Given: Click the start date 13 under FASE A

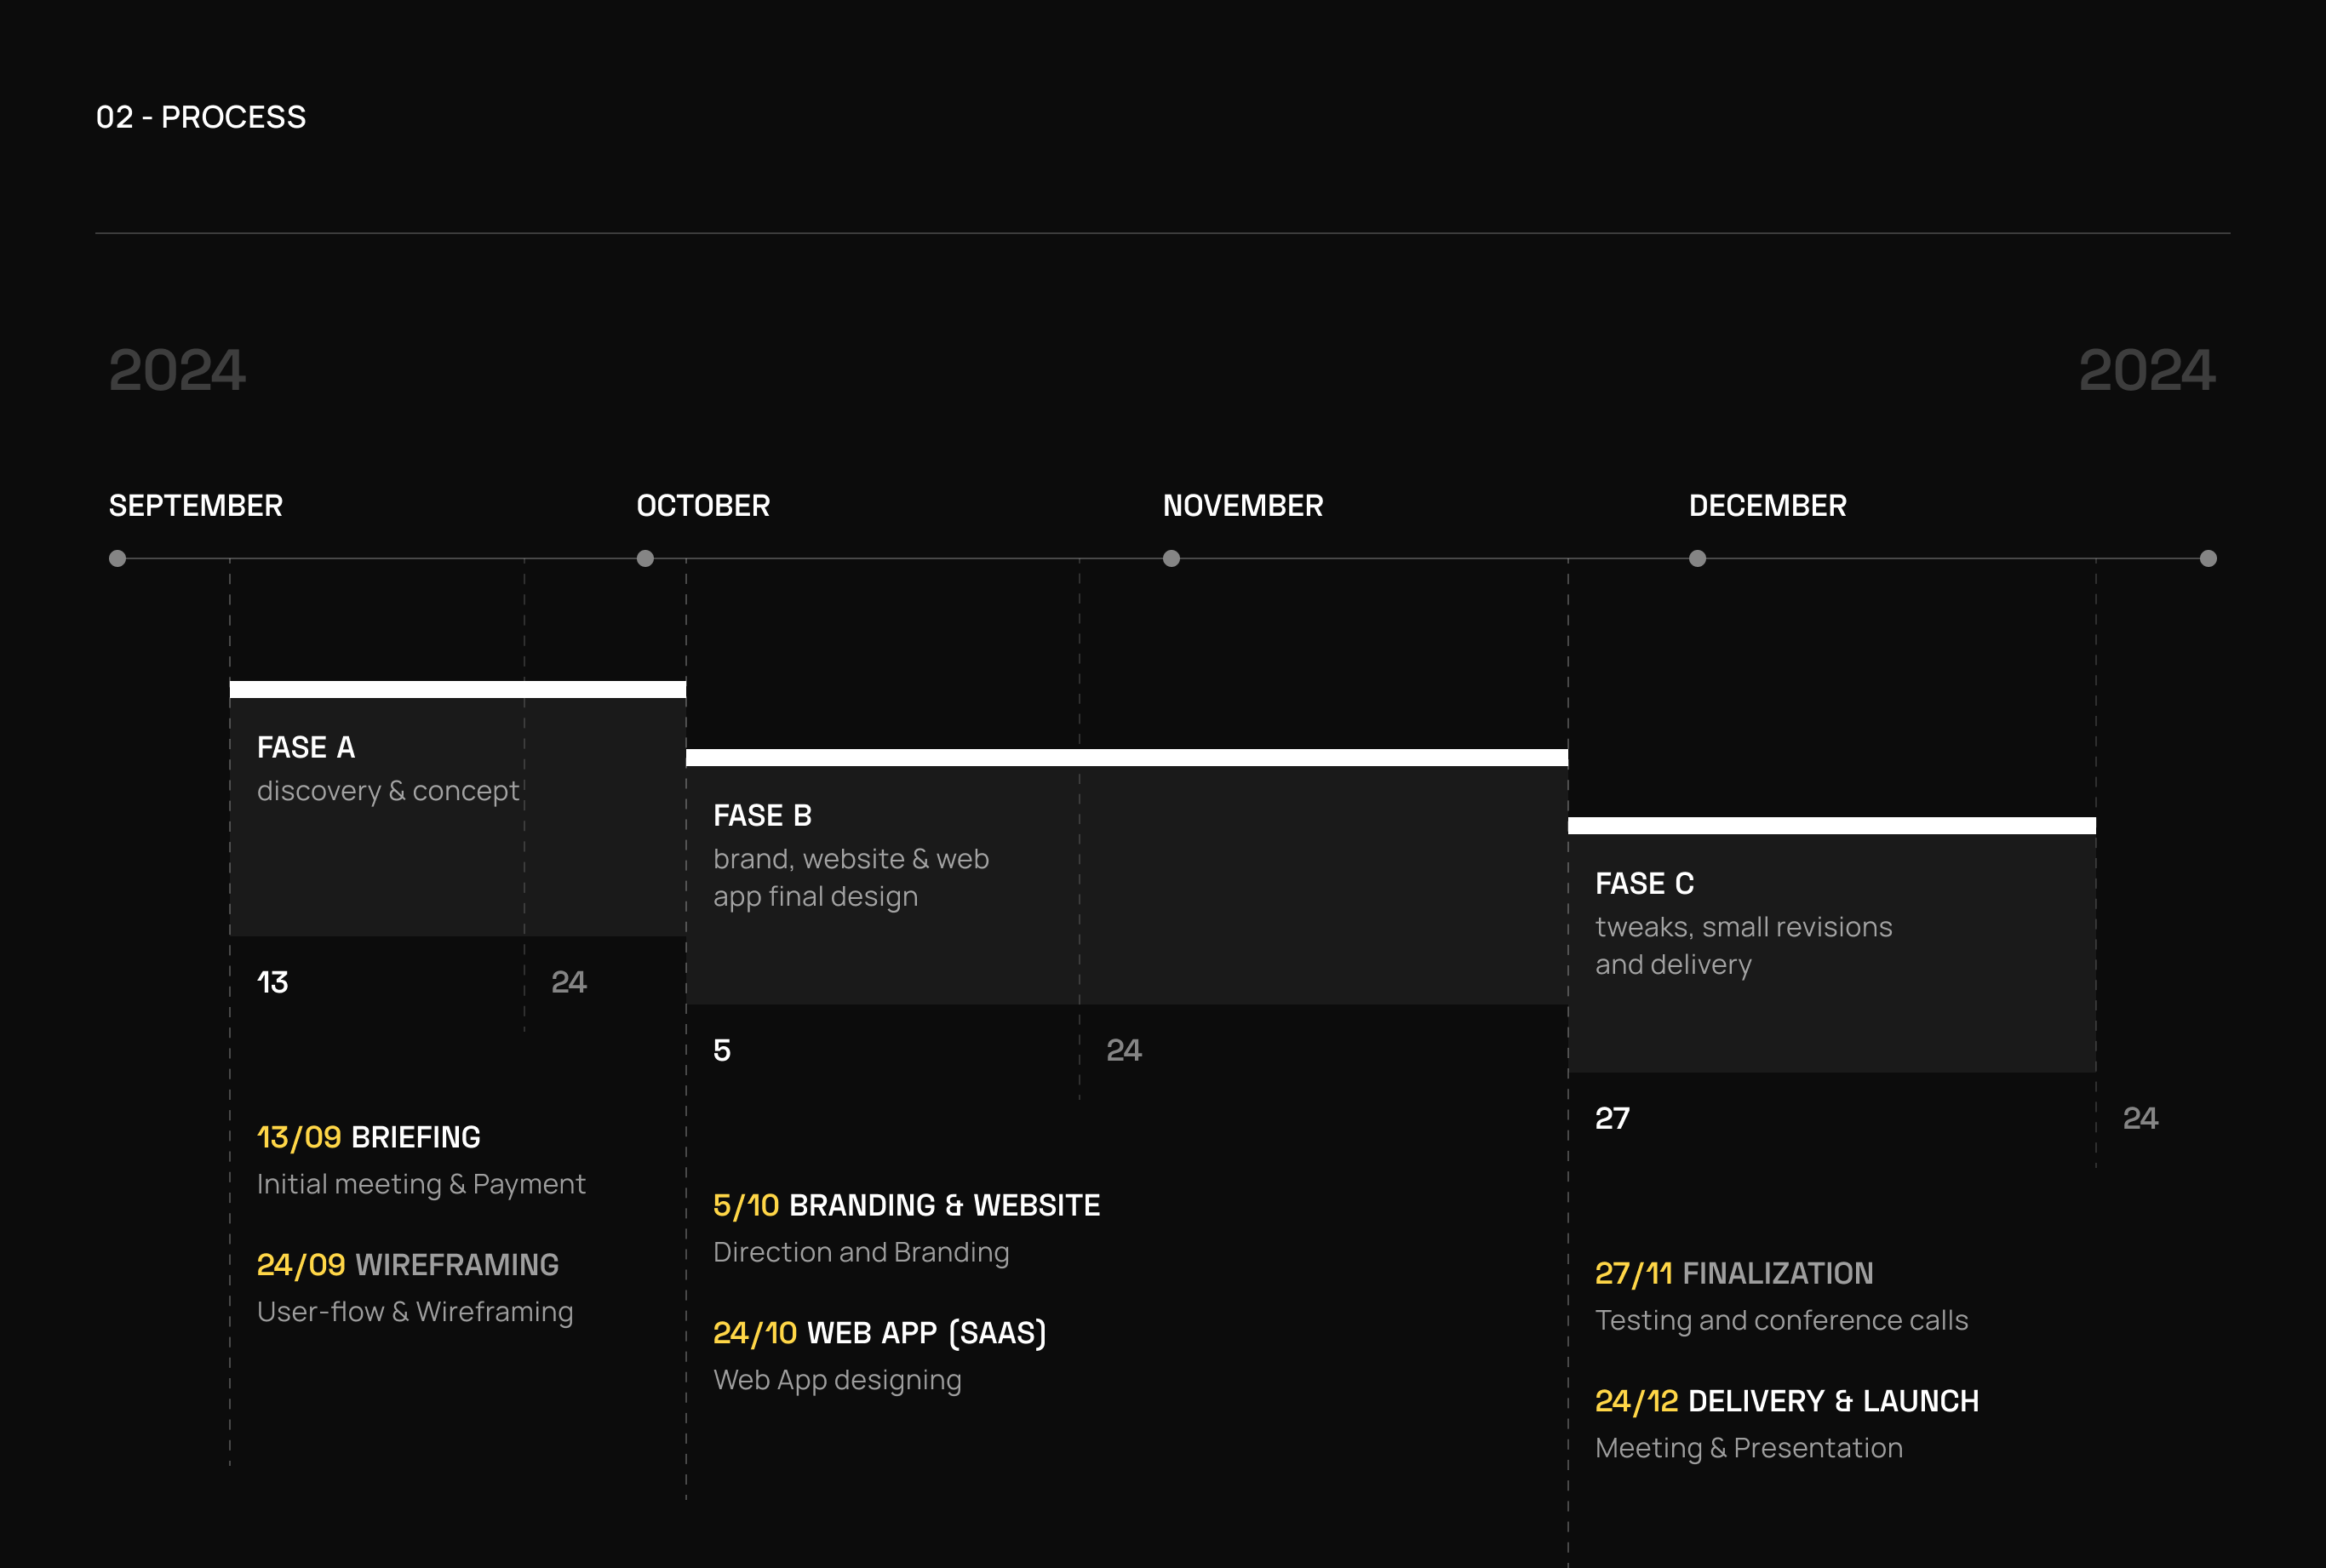Looking at the screenshot, I should 272,982.
